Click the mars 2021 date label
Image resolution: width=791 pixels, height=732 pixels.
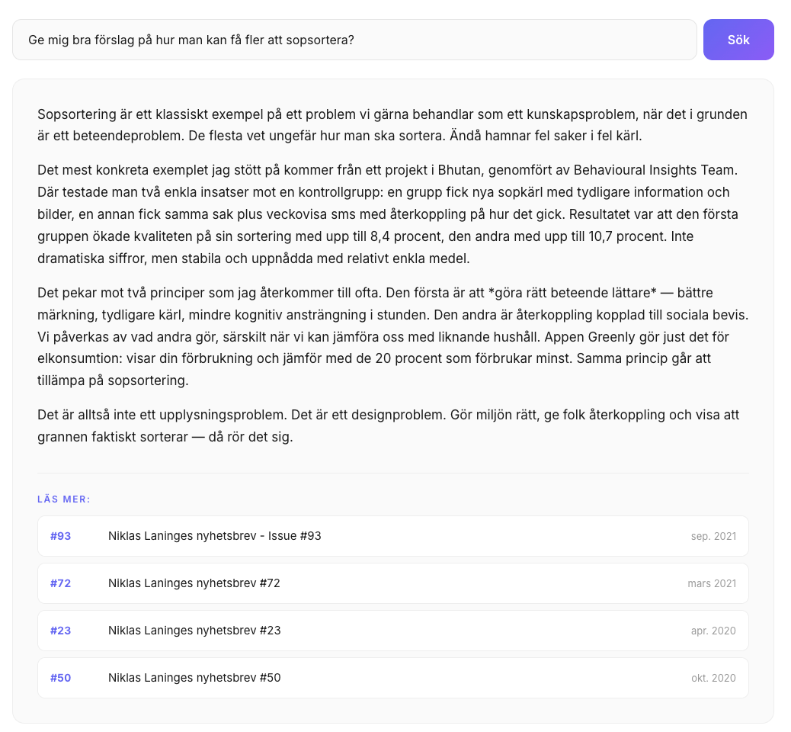tap(712, 583)
